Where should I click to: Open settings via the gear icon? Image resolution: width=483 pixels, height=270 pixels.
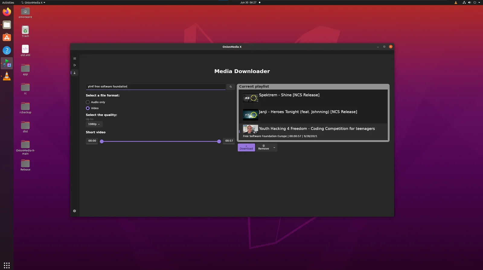click(x=75, y=211)
